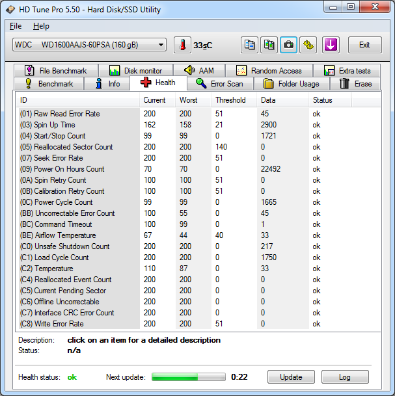Select the Unsafe Shutdown Count row
The width and height of the screenshot is (395, 396).
pyautogui.click(x=199, y=246)
